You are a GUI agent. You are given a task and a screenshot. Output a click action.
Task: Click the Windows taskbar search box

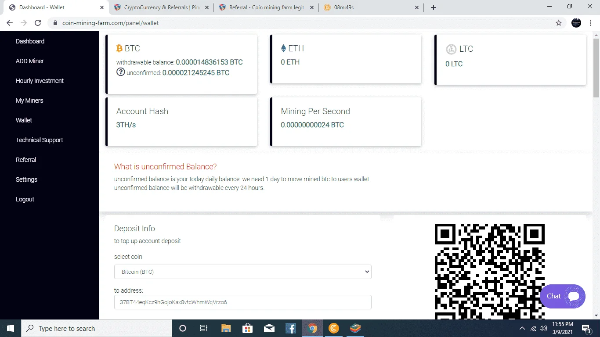tap(97, 328)
